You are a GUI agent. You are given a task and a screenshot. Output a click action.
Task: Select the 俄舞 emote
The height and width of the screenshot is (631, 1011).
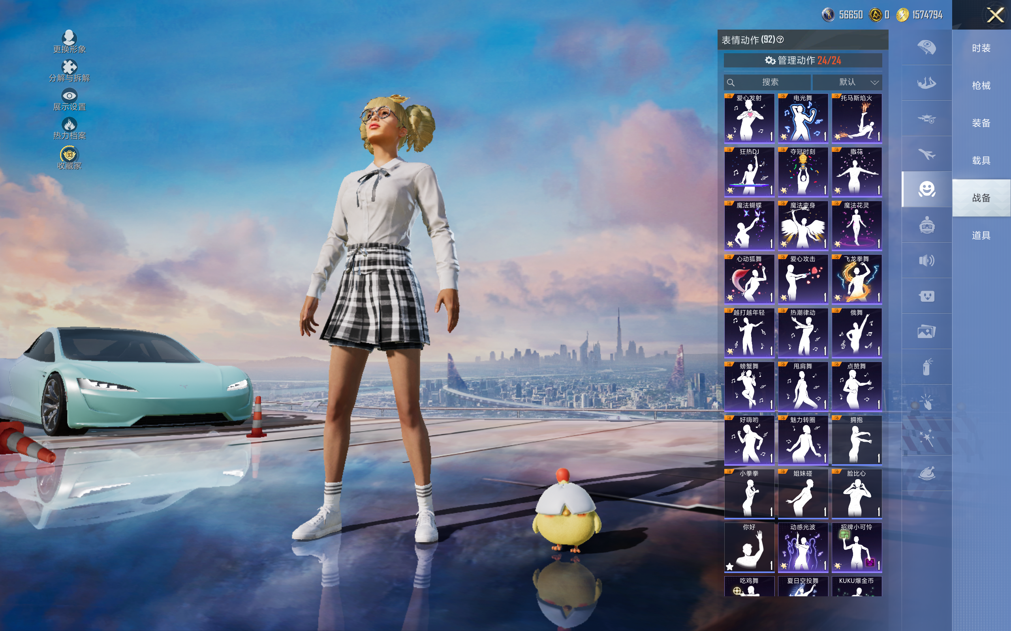pos(857,332)
